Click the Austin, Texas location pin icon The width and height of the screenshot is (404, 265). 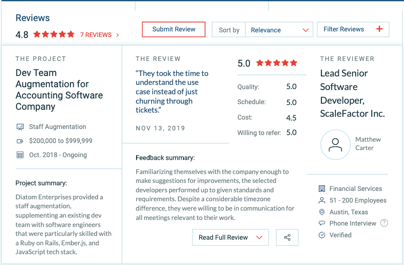pyautogui.click(x=322, y=212)
